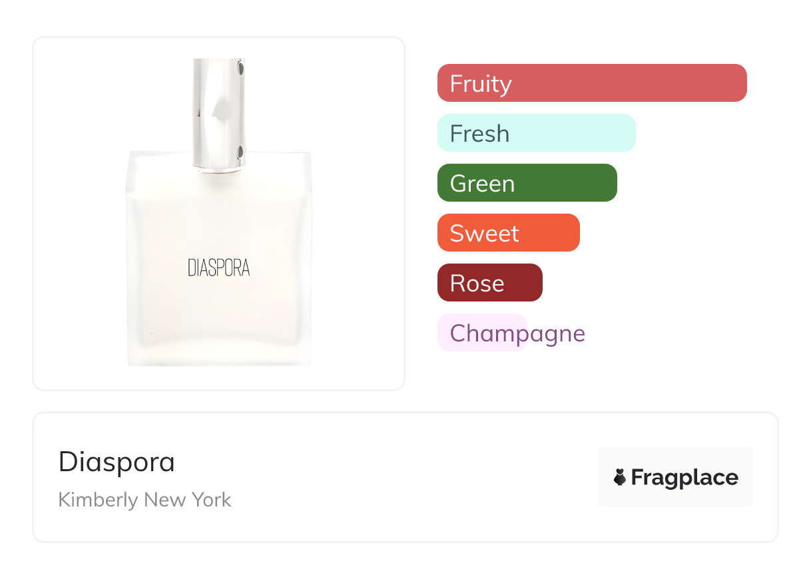Screen dimensions: 811x575
Task: Click the word Sweet in the orange bar
Action: 484,234
